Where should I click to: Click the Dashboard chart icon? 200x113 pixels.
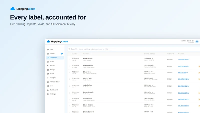48,90
